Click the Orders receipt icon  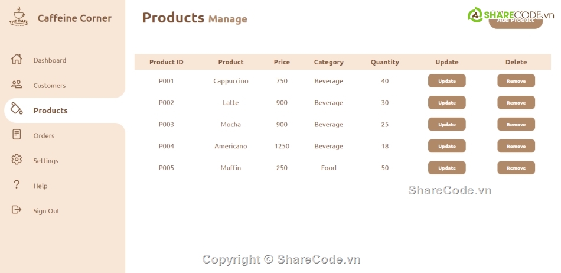(x=17, y=135)
